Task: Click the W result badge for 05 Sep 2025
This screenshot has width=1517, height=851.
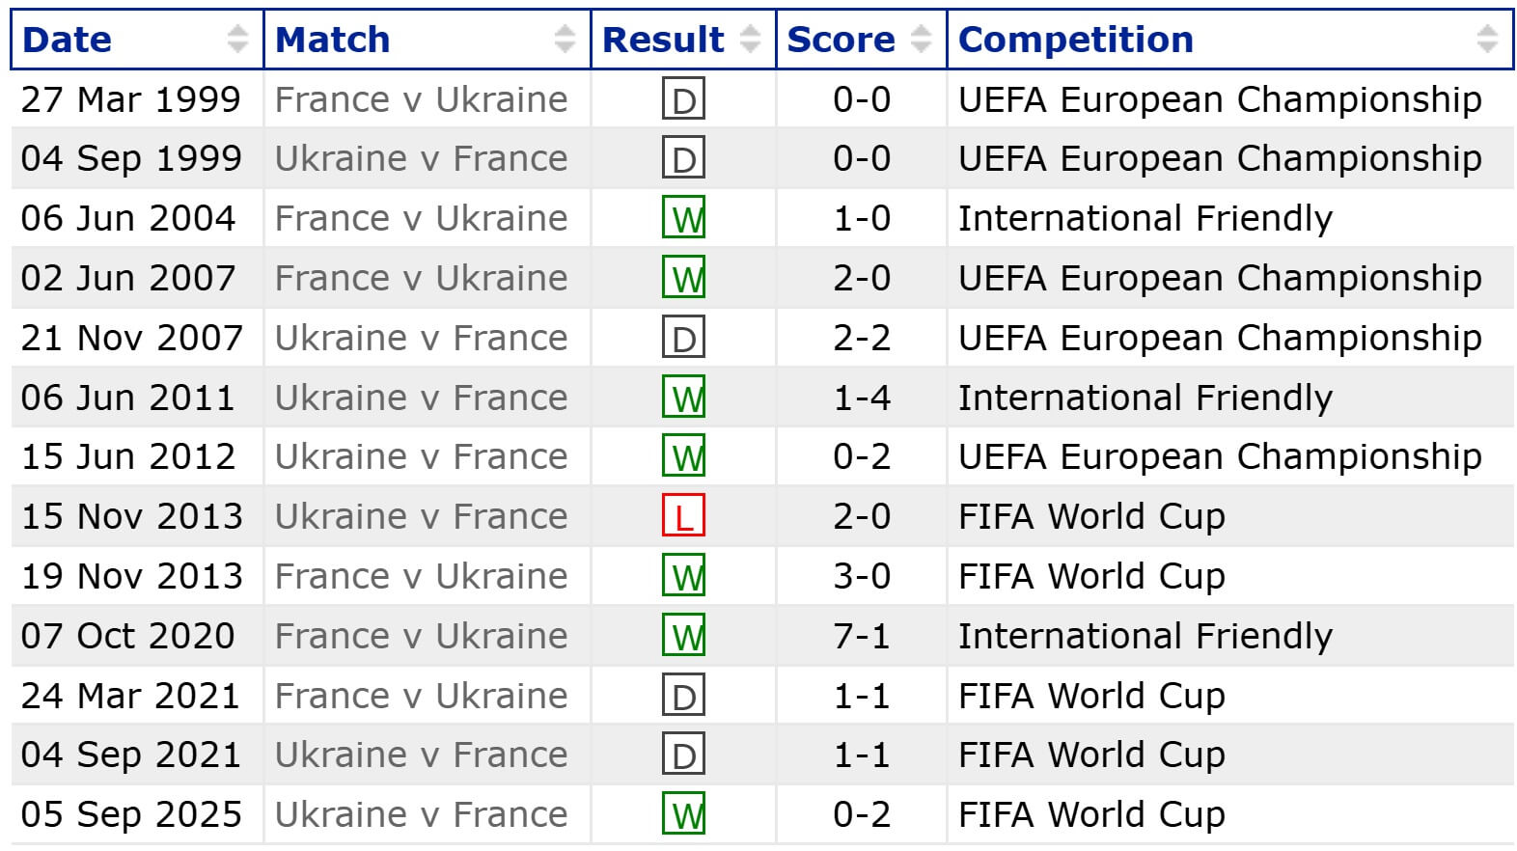Action: (x=682, y=813)
